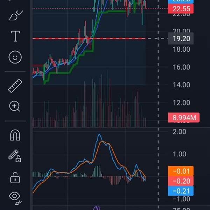Click the 2.00 MACD scale label

click(180, 132)
